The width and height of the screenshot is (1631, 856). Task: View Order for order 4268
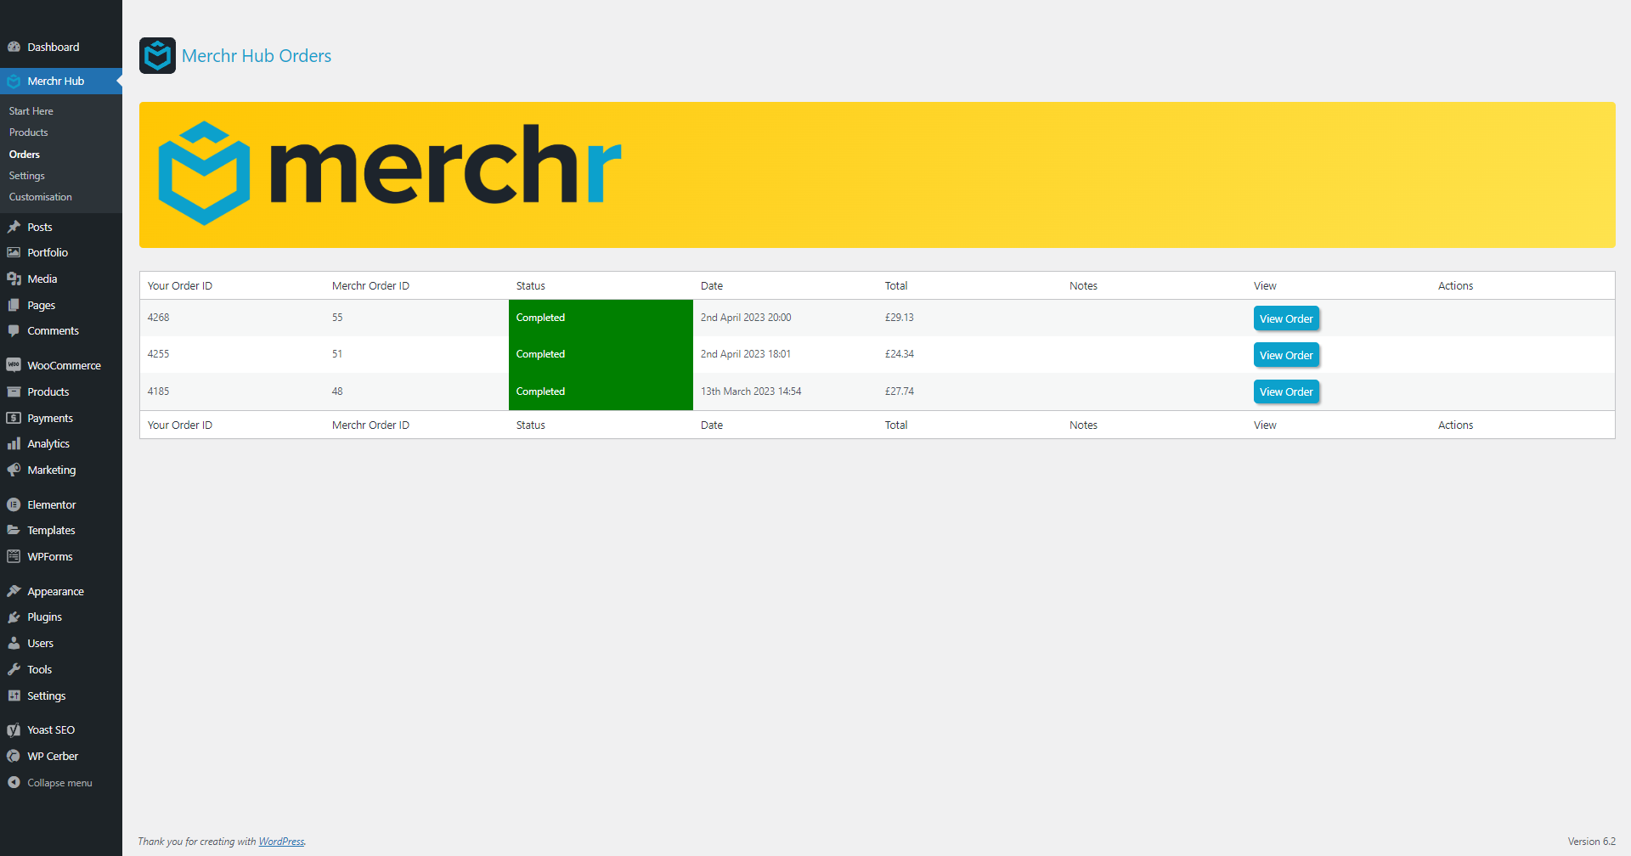click(x=1286, y=318)
